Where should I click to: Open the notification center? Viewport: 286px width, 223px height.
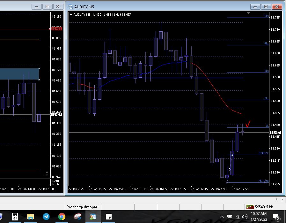[276, 217]
